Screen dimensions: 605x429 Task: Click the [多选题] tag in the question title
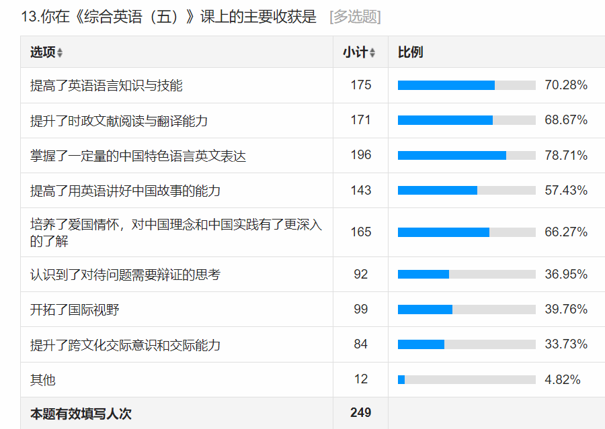[x=355, y=17]
